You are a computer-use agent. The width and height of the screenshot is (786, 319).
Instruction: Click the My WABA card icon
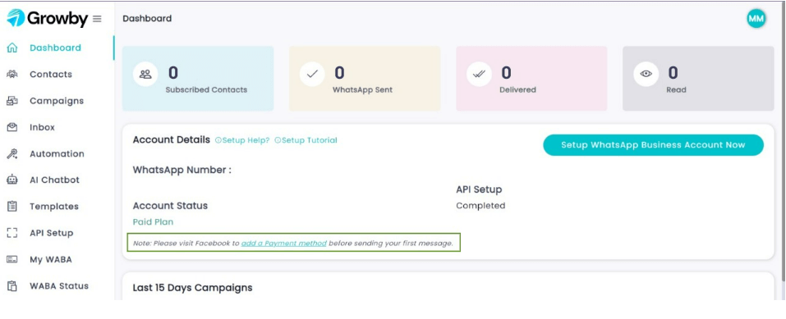pos(12,259)
